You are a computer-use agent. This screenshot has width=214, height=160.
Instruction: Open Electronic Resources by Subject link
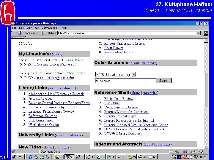53,107
